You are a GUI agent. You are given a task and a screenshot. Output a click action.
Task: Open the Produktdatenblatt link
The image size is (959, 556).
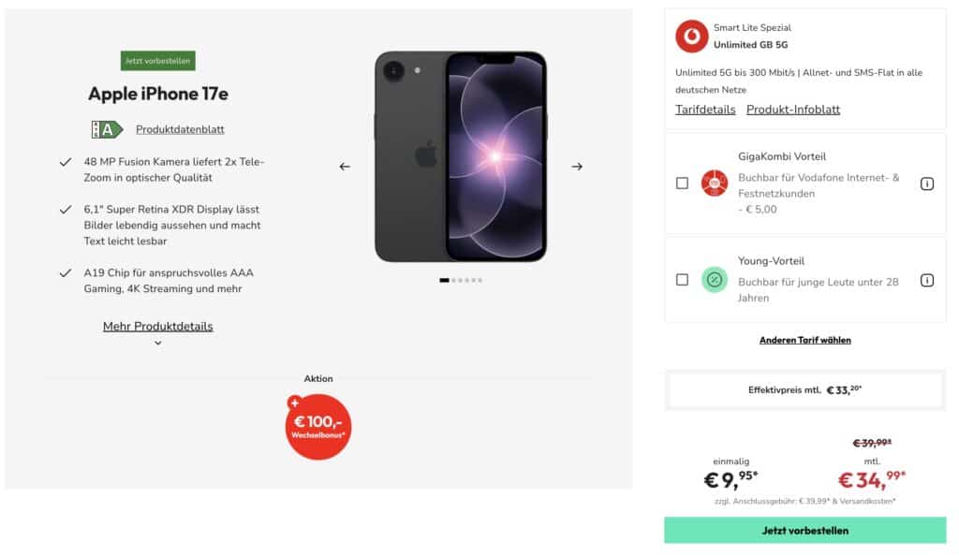[180, 130]
